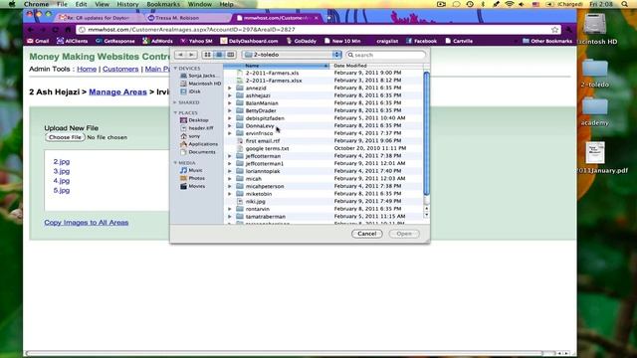Go to the Home admin link
The image size is (637, 358).
click(87, 69)
